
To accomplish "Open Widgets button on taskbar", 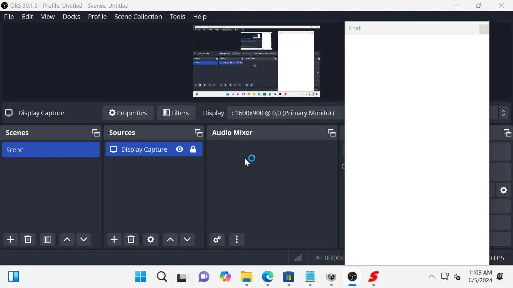I will pos(13,277).
